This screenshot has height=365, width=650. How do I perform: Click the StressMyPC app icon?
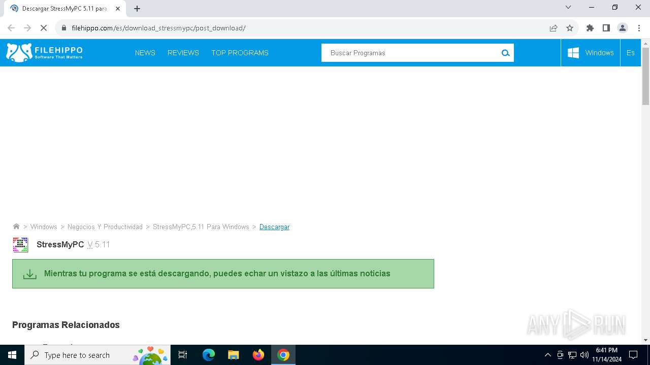pyautogui.click(x=20, y=245)
